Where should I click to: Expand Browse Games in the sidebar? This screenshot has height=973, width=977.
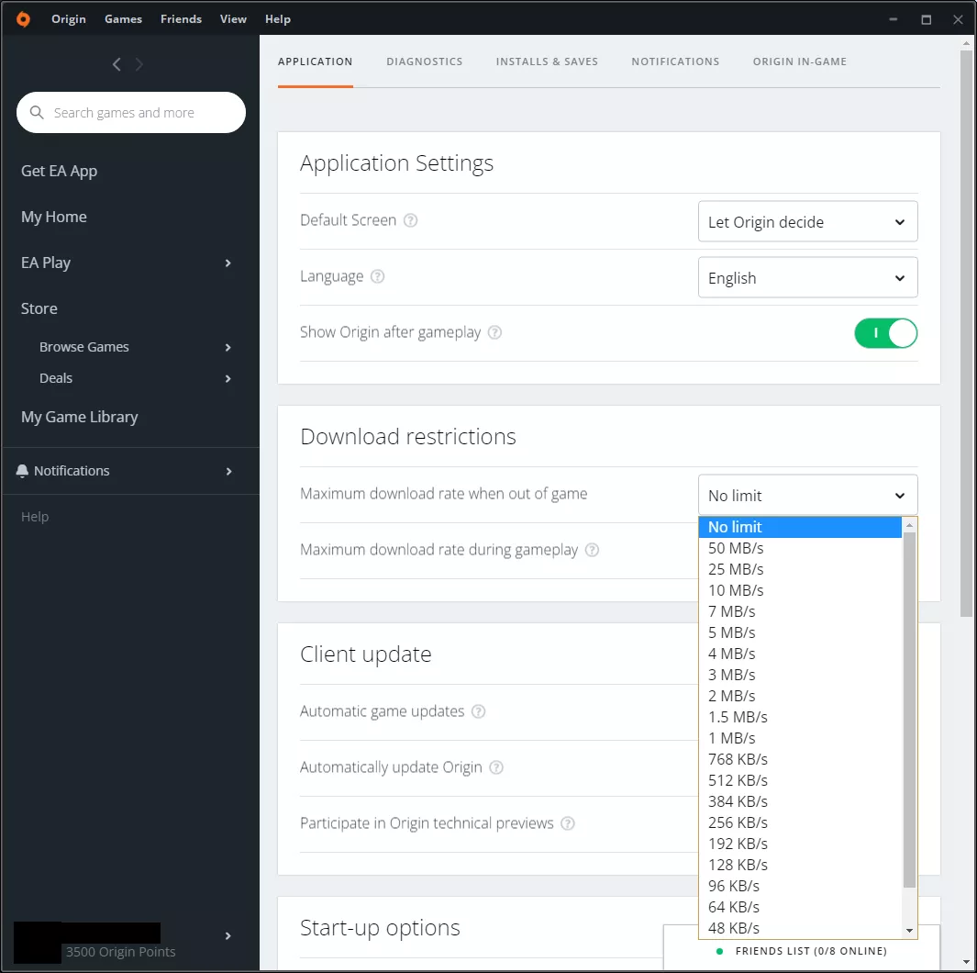tap(228, 347)
